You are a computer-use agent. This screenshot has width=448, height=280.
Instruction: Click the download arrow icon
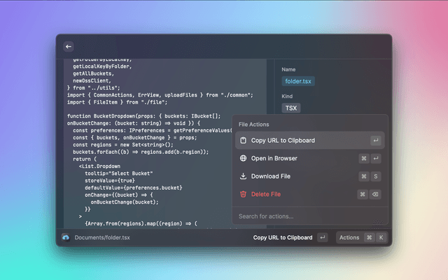[243, 176]
